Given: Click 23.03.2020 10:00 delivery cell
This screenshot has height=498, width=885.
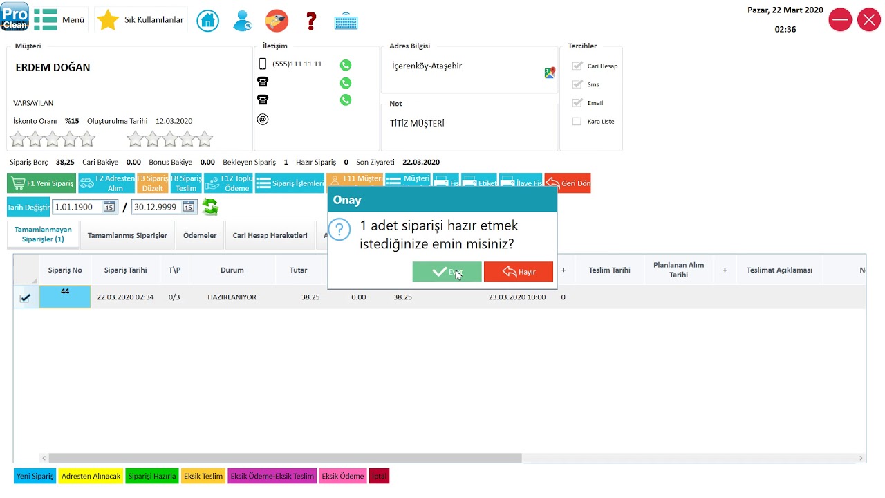Looking at the screenshot, I should coord(517,297).
